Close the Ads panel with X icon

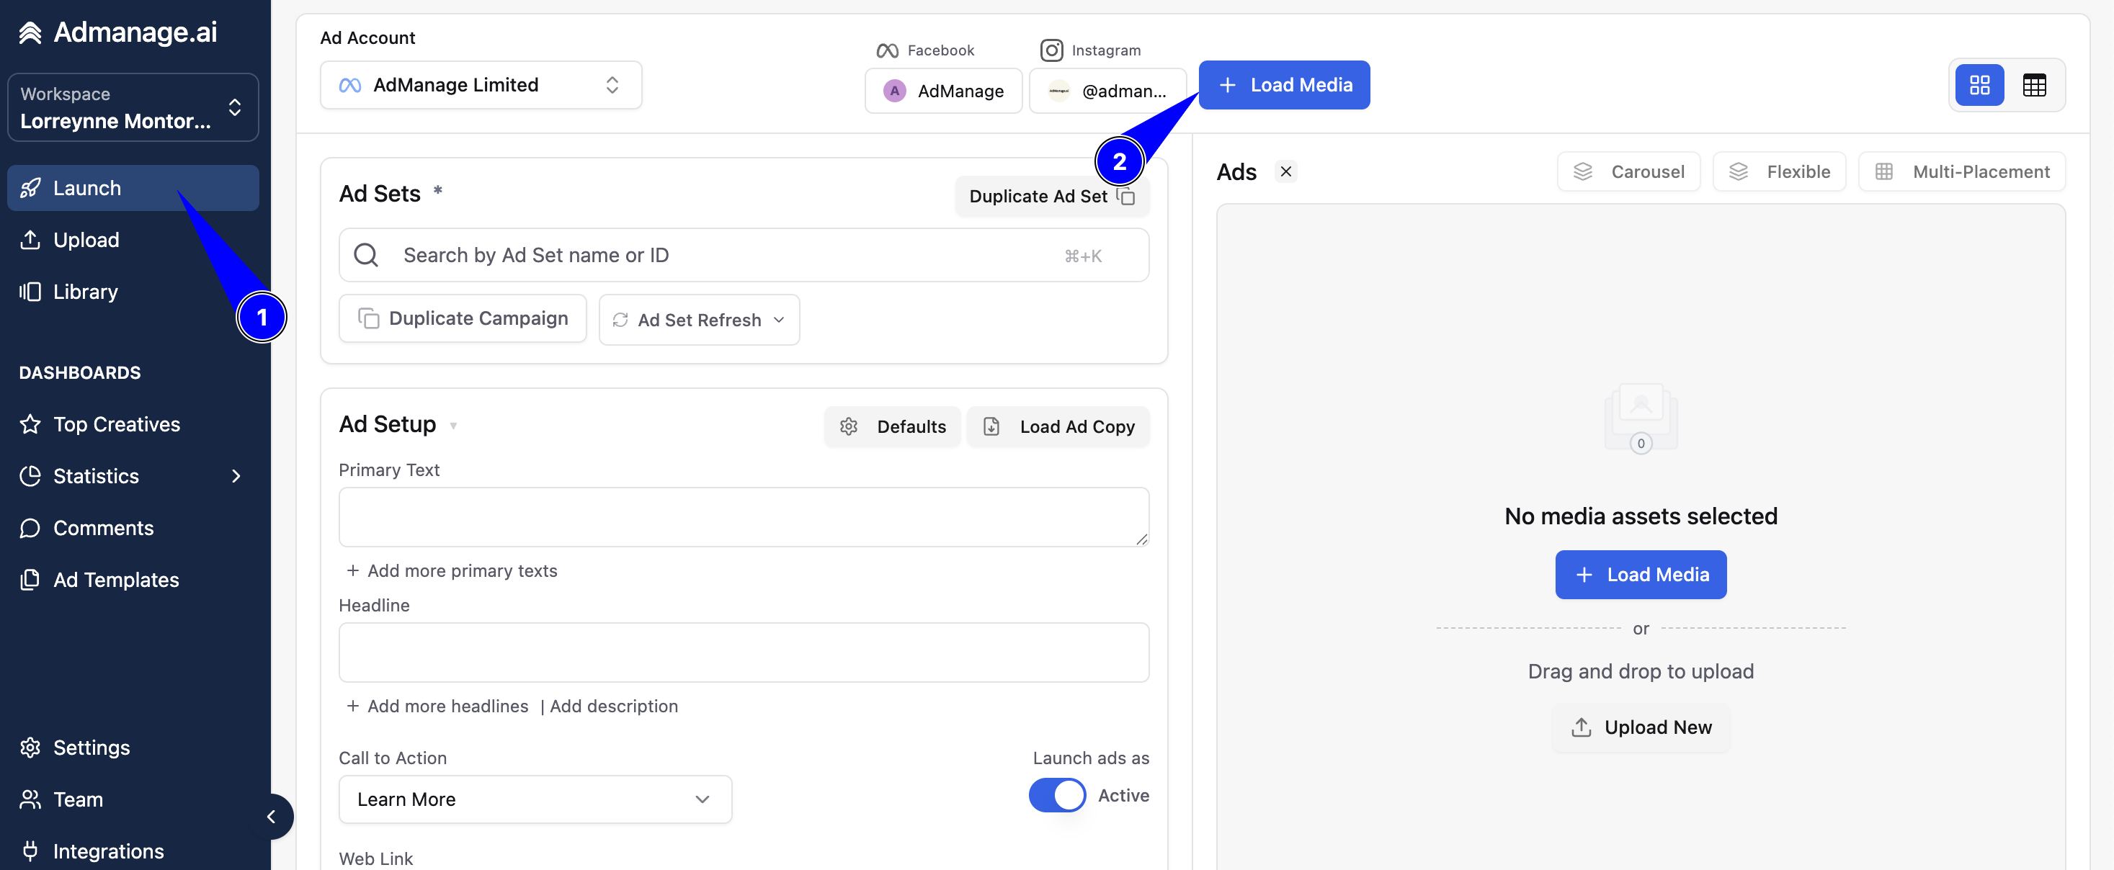coord(1285,171)
